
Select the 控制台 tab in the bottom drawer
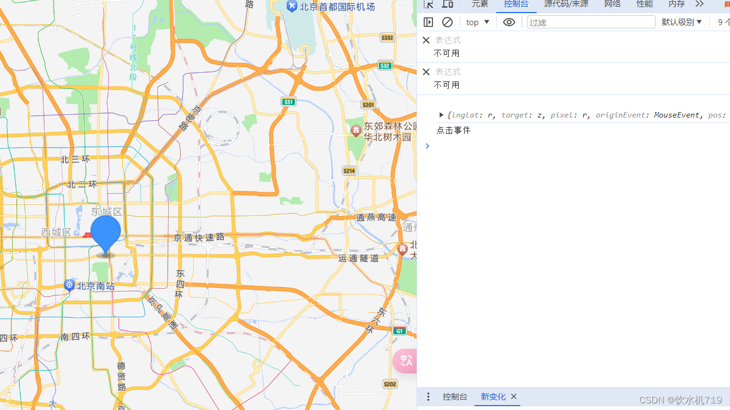(x=455, y=397)
